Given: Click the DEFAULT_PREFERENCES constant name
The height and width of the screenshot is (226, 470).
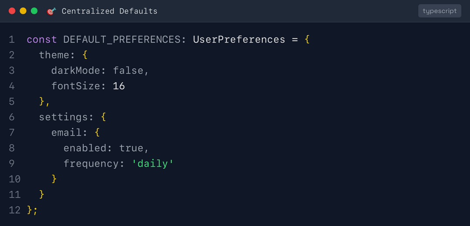Looking at the screenshot, I should coord(122,40).
